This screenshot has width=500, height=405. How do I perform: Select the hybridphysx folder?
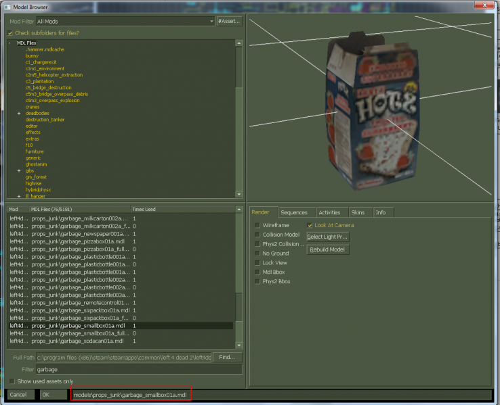coord(38,190)
